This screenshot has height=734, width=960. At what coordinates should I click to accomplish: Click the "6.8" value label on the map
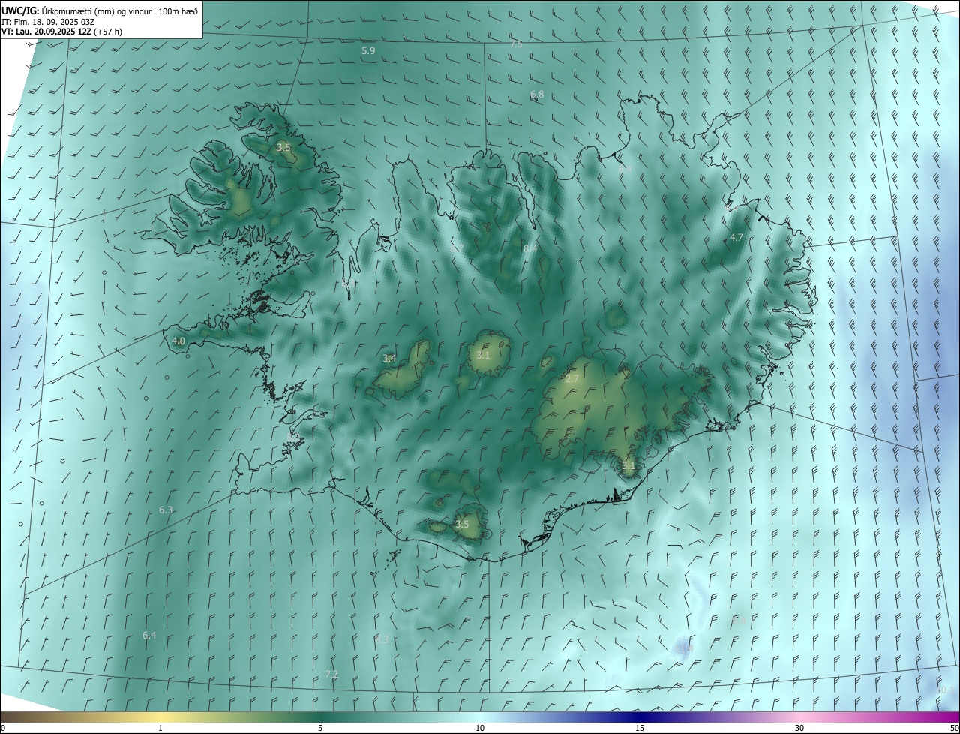537,95
